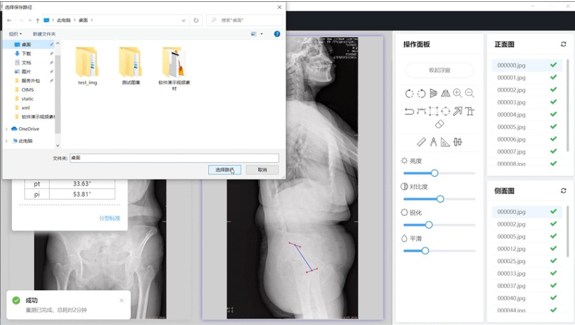Click the view layout icon in dialog
The height and width of the screenshot is (325, 575).
pos(254,34)
